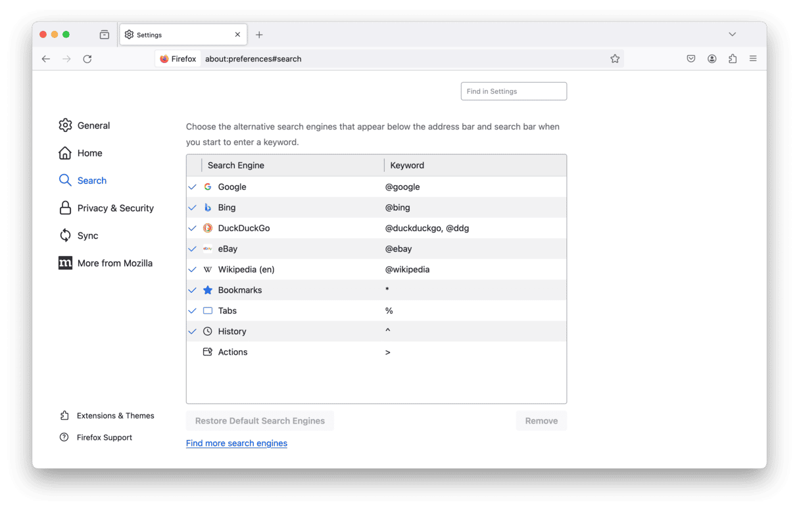Bookmark this page with star icon
Viewport: 799px width, 511px height.
tap(615, 59)
